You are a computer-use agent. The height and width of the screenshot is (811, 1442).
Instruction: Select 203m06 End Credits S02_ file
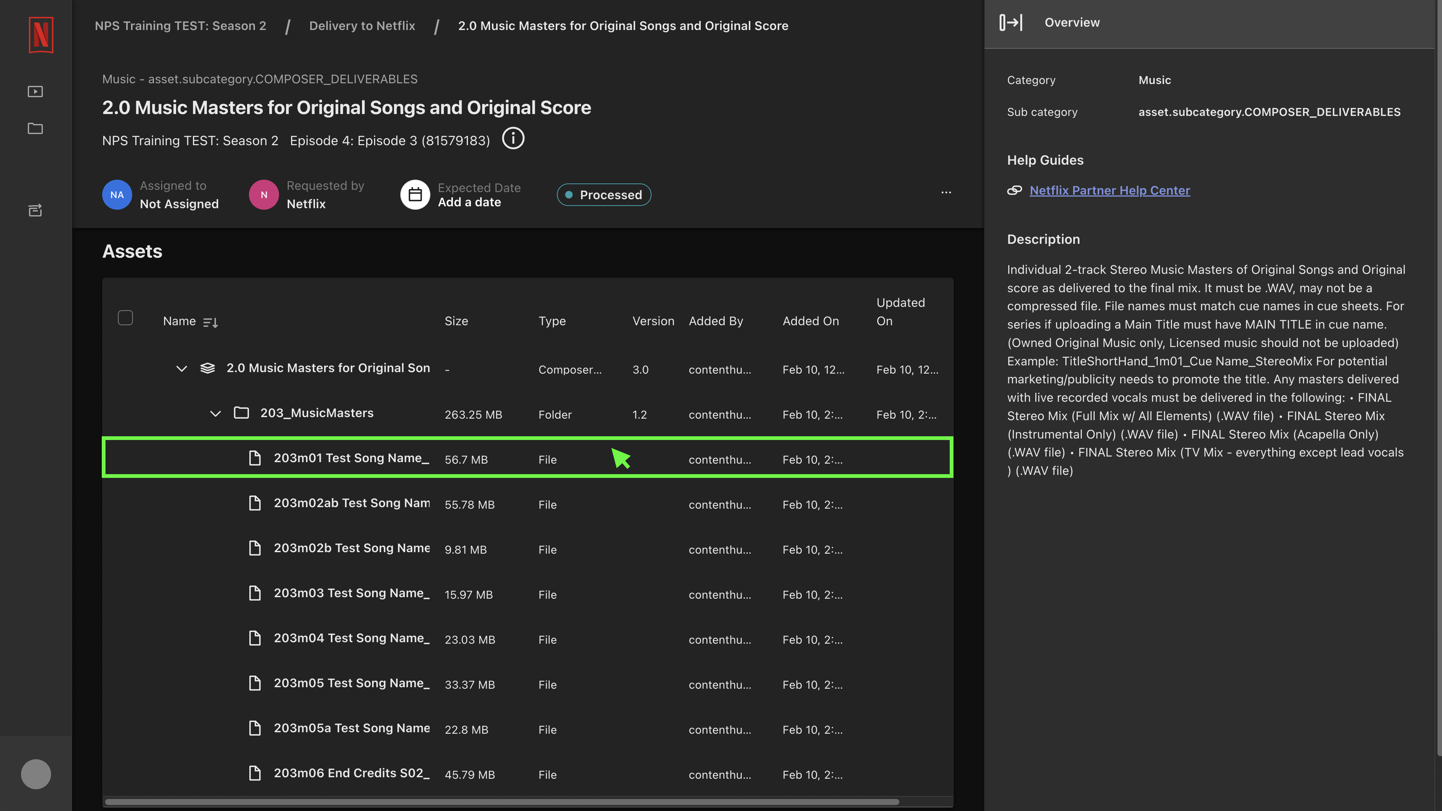pyautogui.click(x=351, y=773)
